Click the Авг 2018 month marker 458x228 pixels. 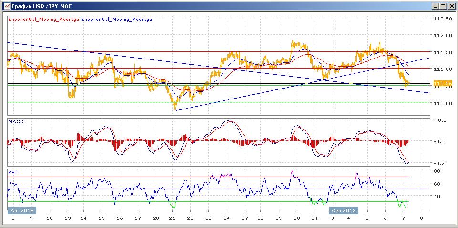(21, 210)
